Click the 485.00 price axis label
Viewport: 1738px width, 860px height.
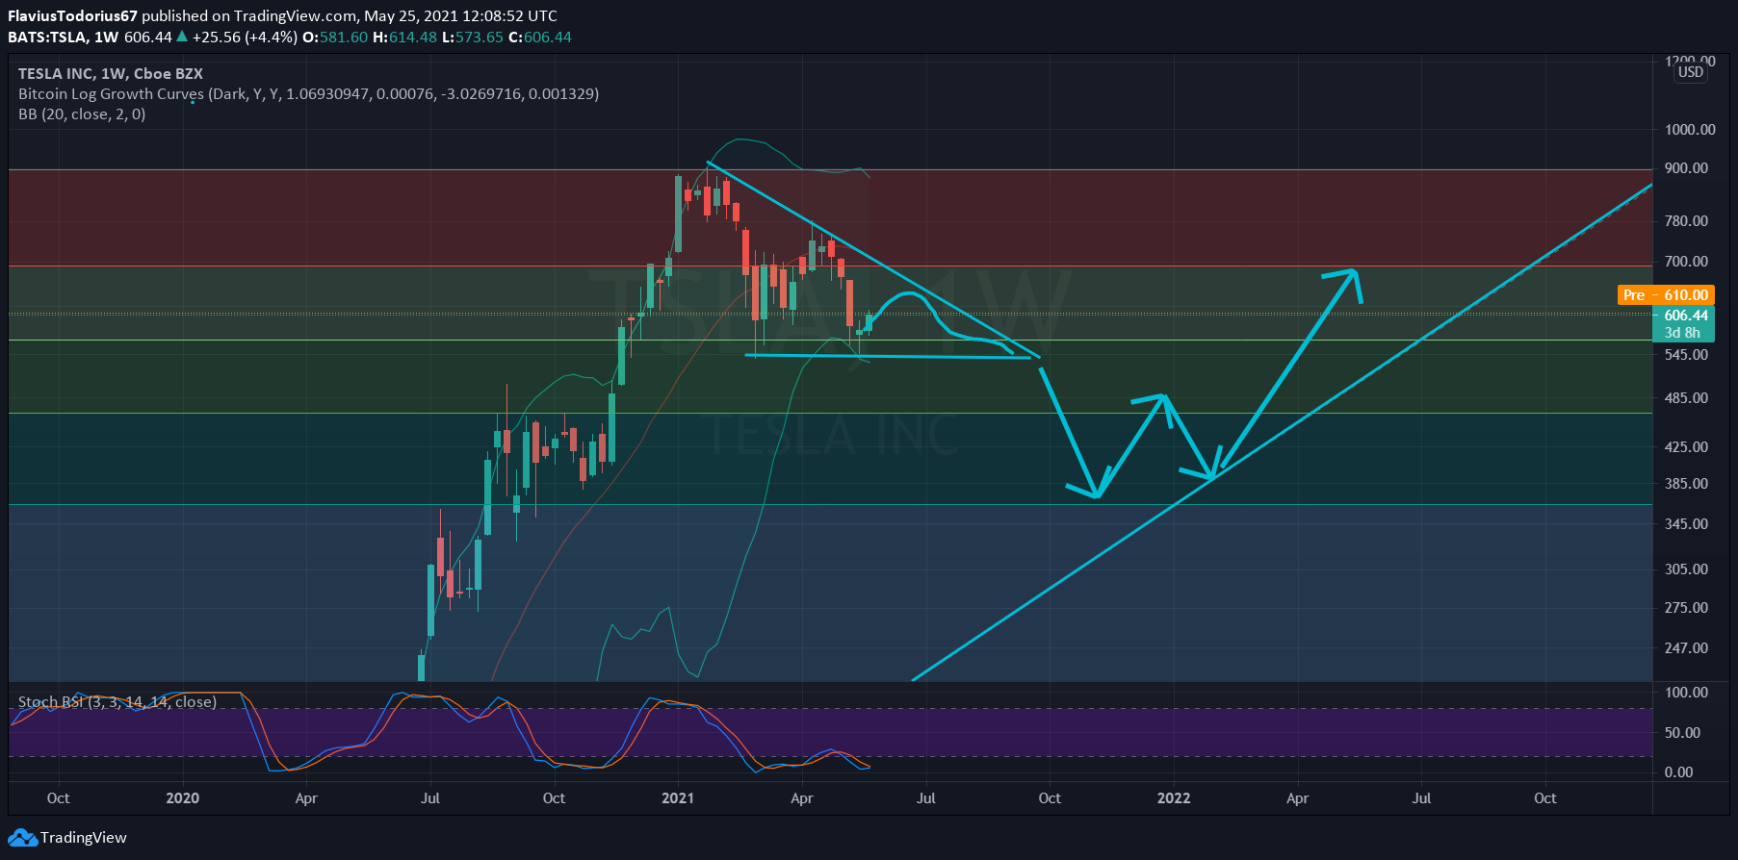coord(1686,398)
